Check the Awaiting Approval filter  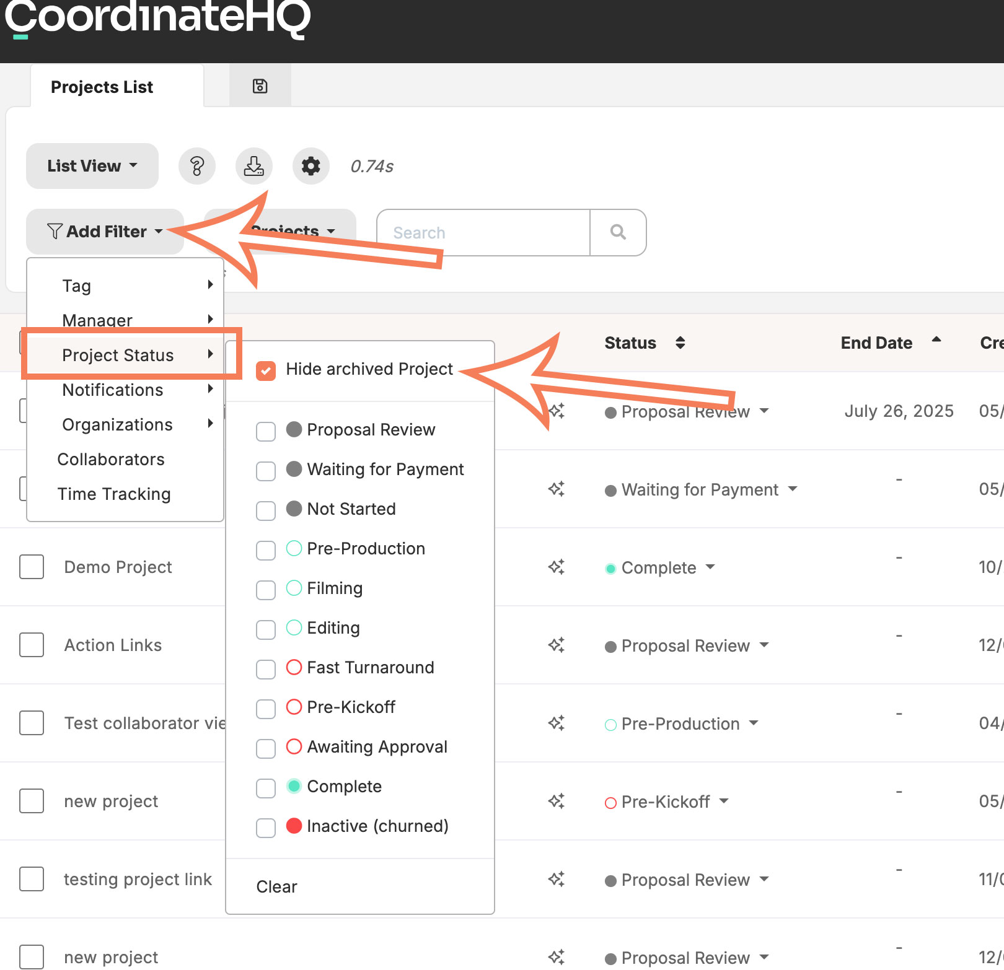266,748
